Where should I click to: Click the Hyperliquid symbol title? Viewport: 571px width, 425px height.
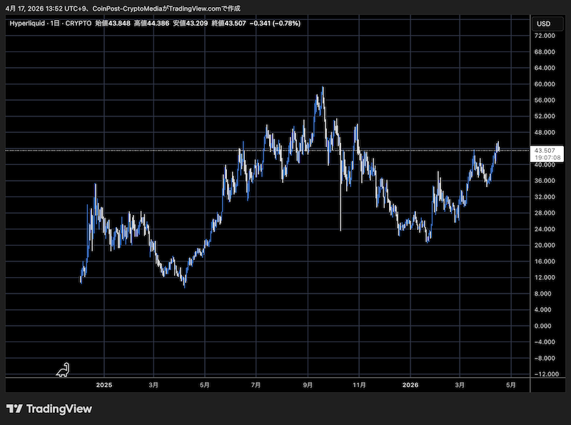coord(29,24)
